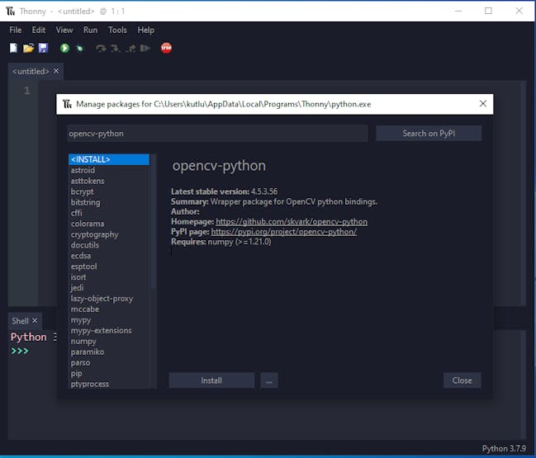
Task: Open the Tools menu
Action: click(117, 30)
